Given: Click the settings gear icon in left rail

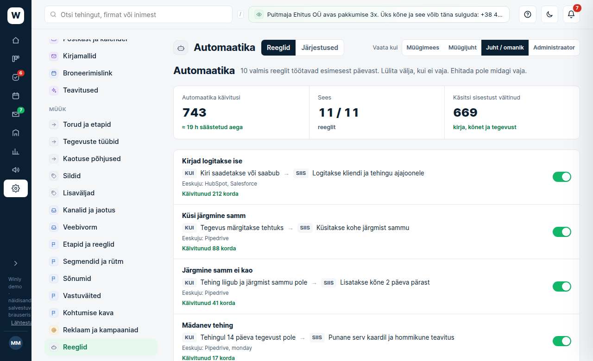Looking at the screenshot, I should [16, 188].
